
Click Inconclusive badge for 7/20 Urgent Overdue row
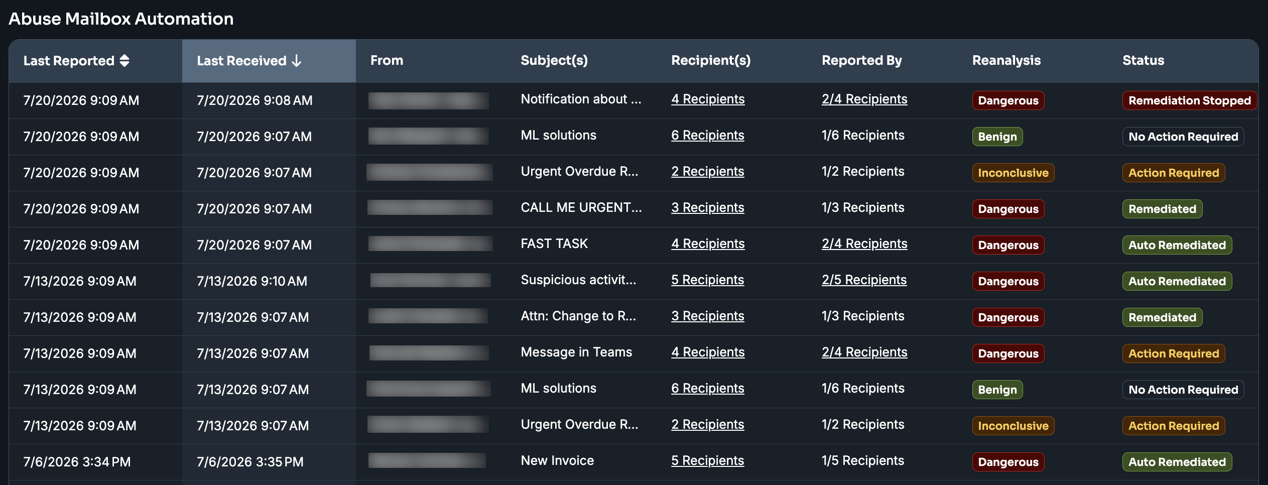(x=1013, y=173)
